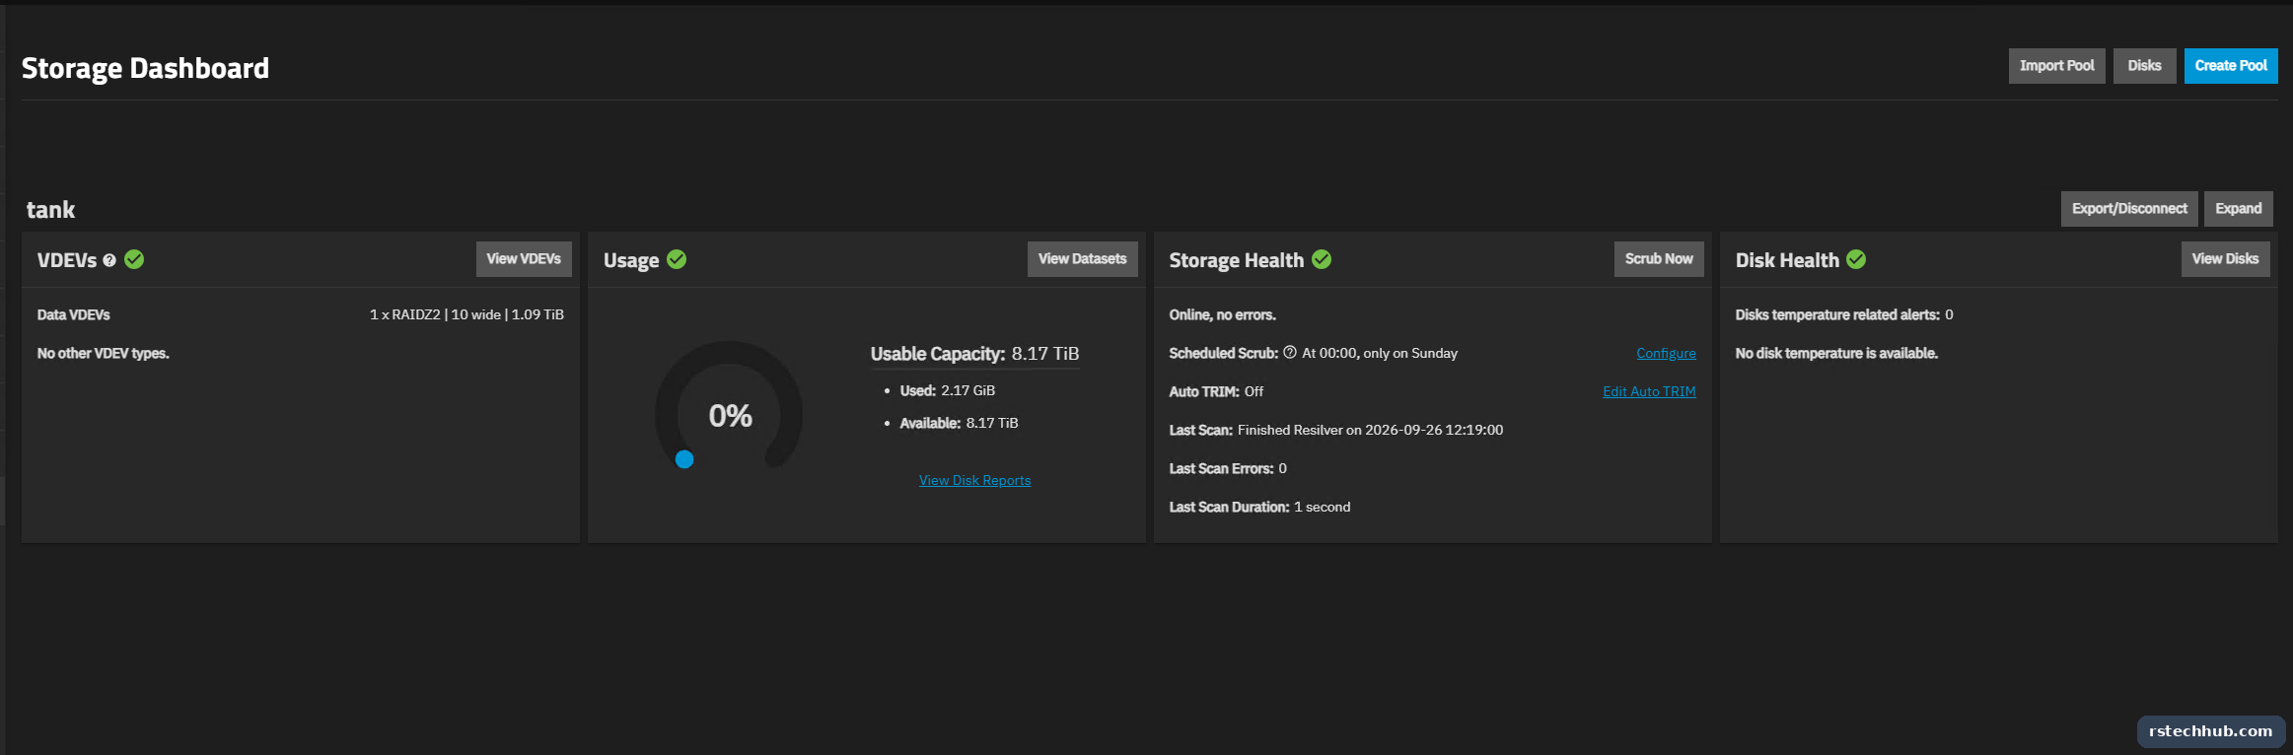
Task: Click the Create Pool button
Action: click(2231, 66)
